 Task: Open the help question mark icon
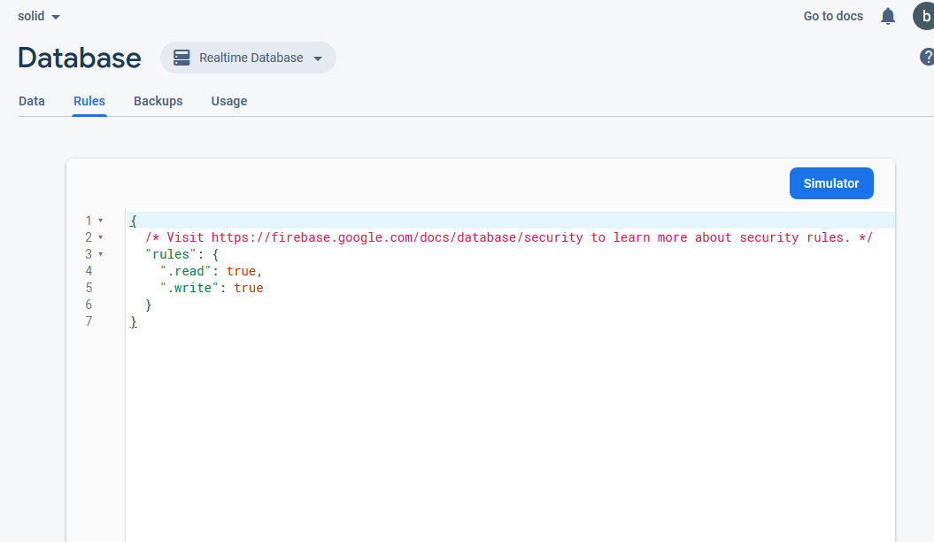click(927, 58)
